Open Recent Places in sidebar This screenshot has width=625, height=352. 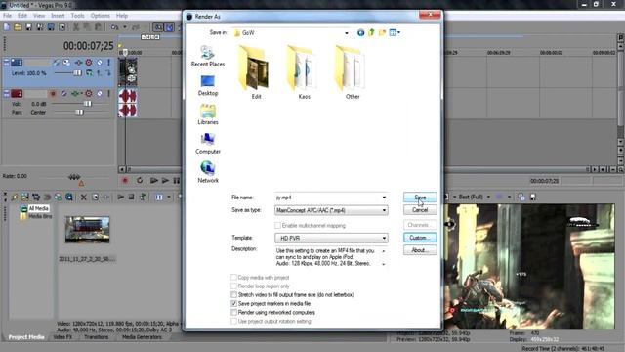[x=208, y=57]
